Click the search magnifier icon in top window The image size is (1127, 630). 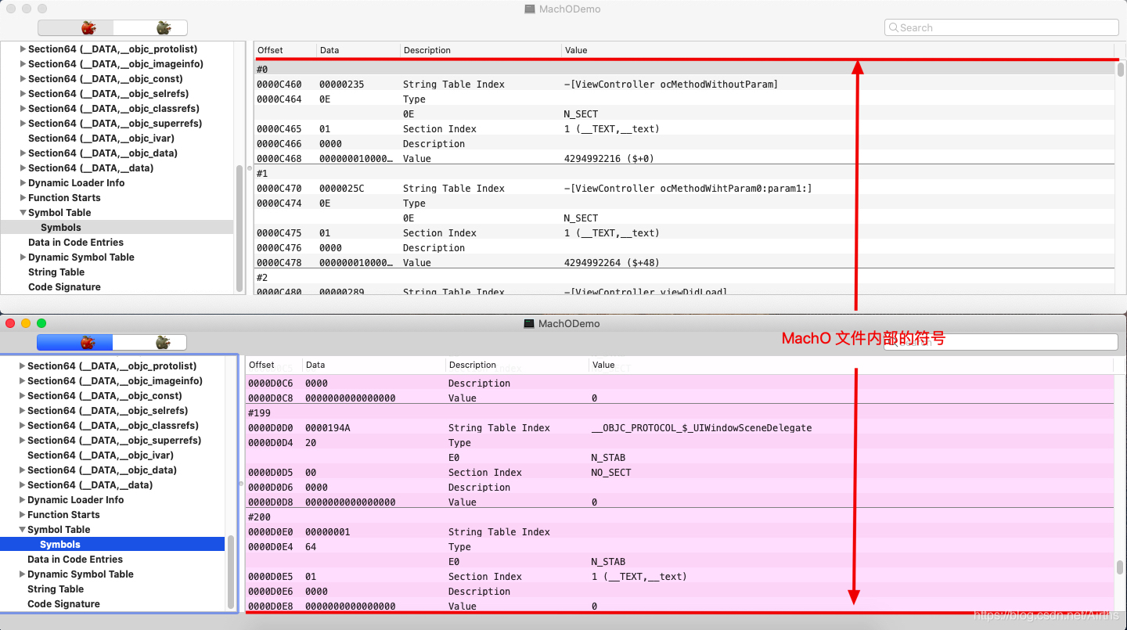click(x=893, y=27)
